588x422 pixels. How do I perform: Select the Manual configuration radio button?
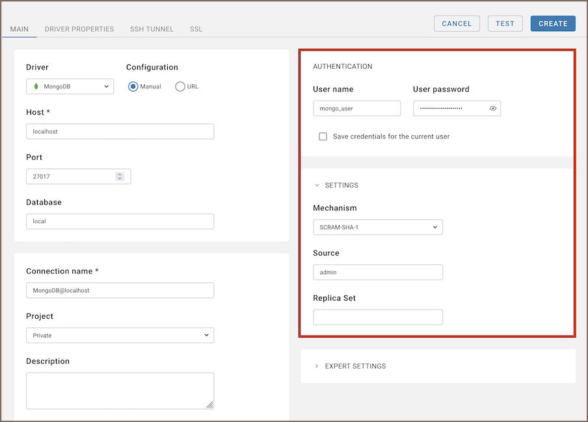coord(133,86)
